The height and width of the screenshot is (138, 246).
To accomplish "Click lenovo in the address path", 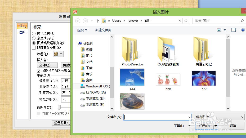I will 133,21.
